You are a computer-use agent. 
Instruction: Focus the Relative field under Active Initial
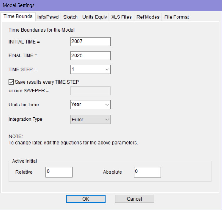(x=59, y=172)
